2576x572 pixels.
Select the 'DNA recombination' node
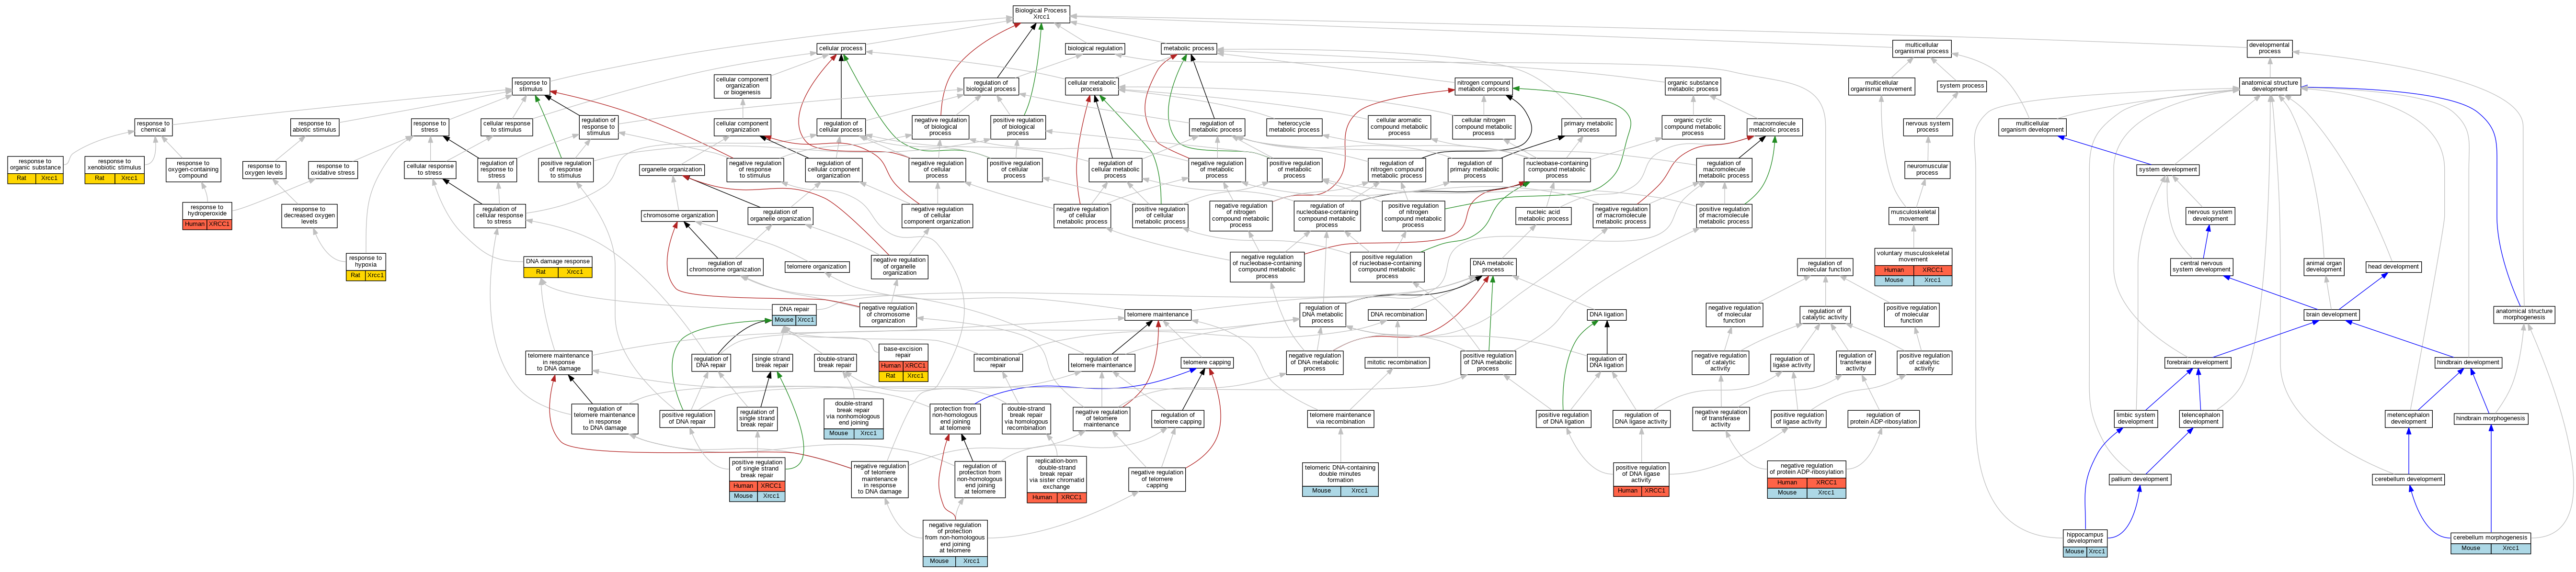coord(1397,315)
